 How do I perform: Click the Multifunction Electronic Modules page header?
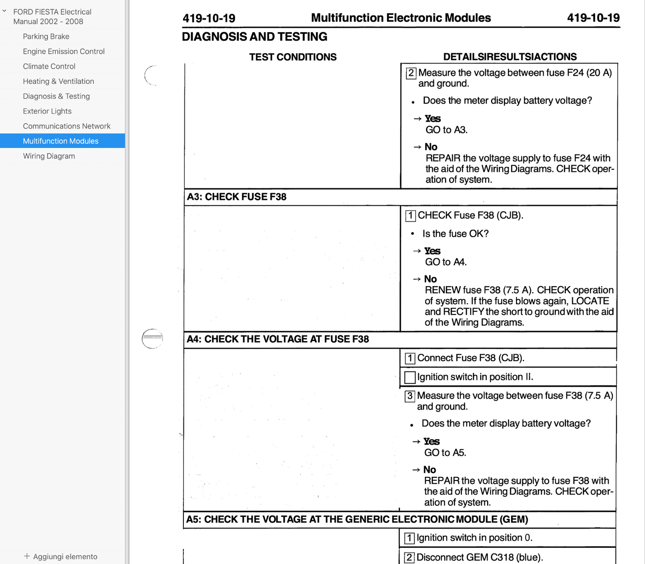coord(400,18)
